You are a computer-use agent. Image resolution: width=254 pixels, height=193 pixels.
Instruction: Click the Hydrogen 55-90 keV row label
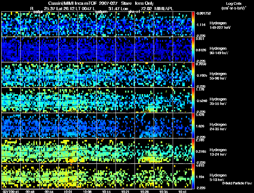coord(218,76)
